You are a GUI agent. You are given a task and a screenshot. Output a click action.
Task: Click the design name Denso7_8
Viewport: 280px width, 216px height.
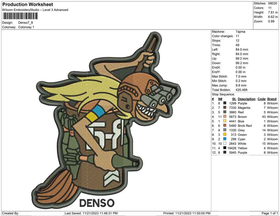[x=25, y=23]
